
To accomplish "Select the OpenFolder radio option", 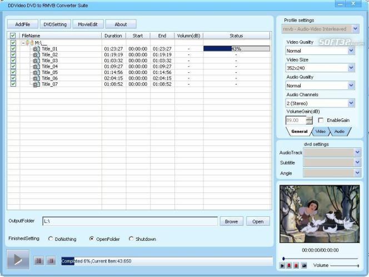I will coord(92,239).
